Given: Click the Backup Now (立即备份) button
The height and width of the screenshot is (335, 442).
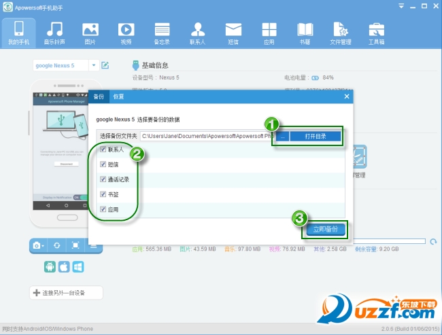Looking at the screenshot, I should point(326,229).
